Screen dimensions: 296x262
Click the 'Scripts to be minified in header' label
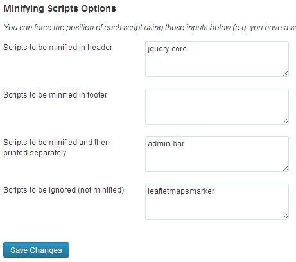(58, 48)
